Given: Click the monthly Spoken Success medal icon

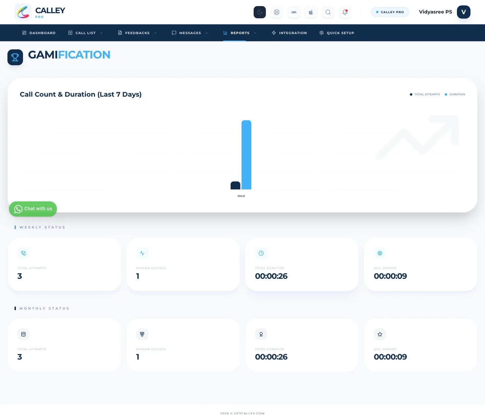Looking at the screenshot, I should pyautogui.click(x=142, y=334).
